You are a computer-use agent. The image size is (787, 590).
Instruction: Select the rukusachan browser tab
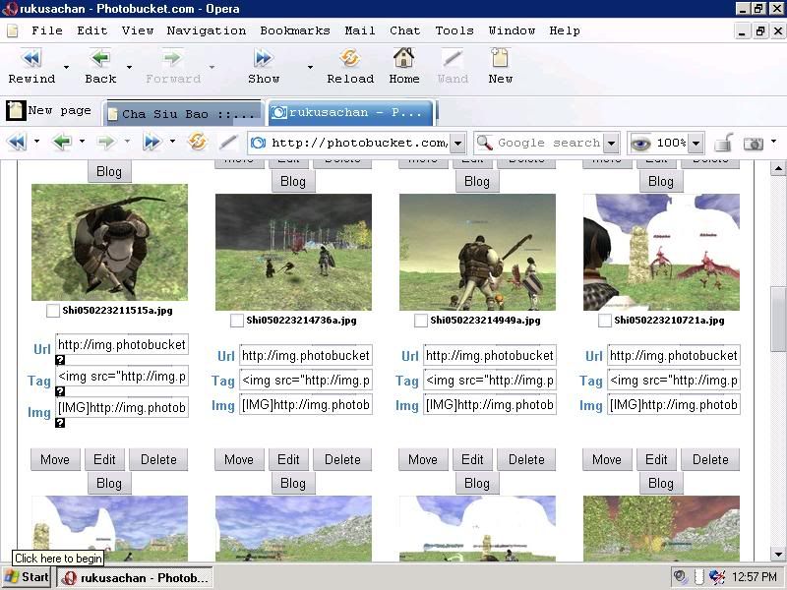(x=350, y=112)
